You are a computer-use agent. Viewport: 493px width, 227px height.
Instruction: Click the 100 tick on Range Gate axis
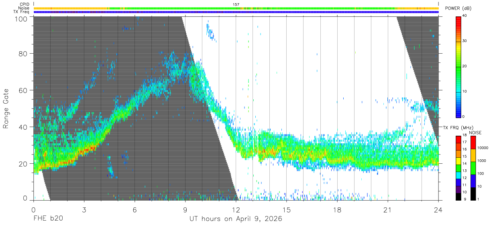coord(20,18)
